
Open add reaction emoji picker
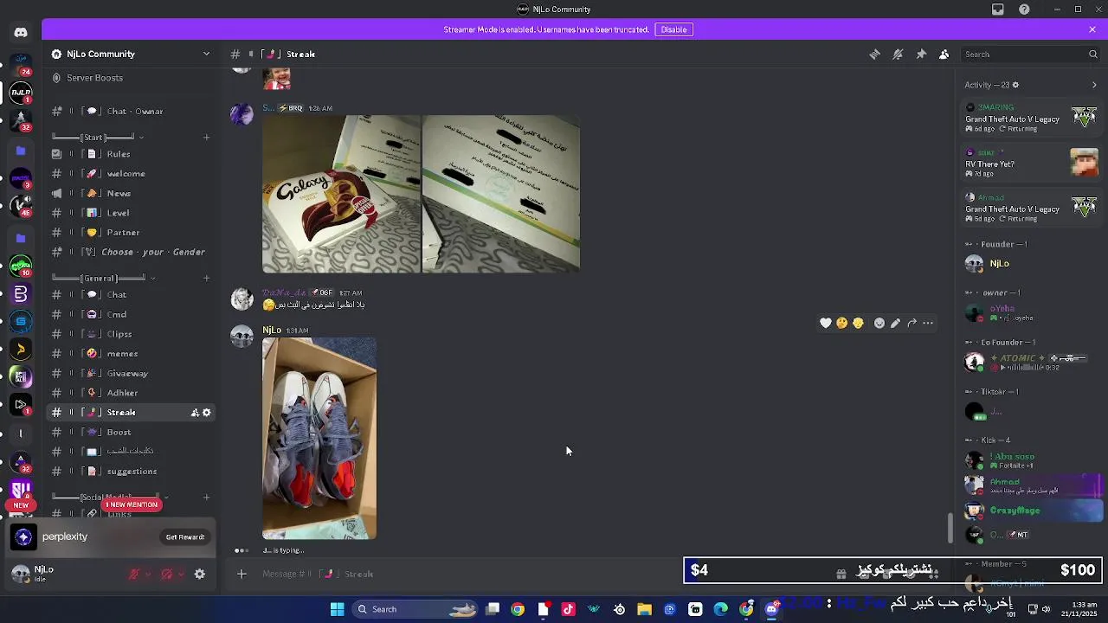coord(879,323)
